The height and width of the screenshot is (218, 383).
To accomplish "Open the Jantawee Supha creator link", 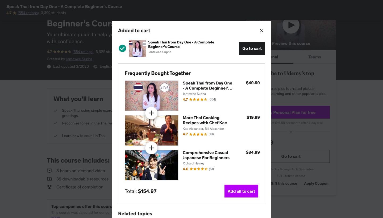I will tap(79, 59).
